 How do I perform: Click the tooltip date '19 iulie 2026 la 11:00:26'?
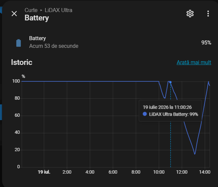[x=167, y=107]
